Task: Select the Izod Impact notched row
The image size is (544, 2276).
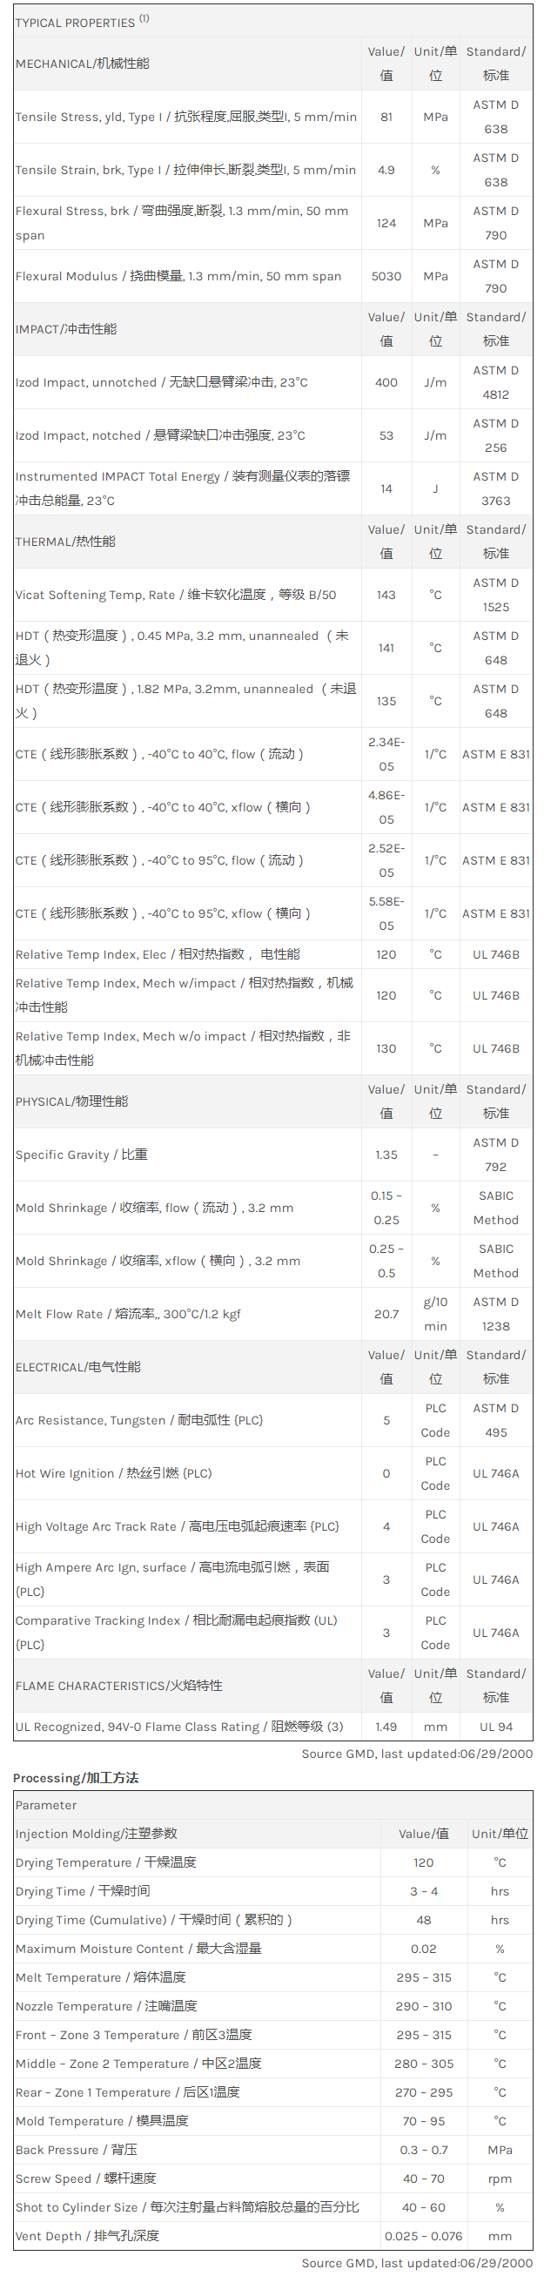Action: (x=273, y=435)
